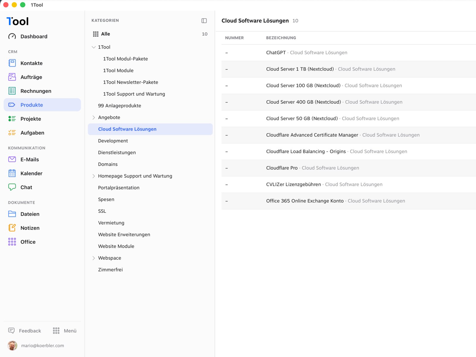
Task: Open Cloud Server 100 GB (Nextcloud)
Action: pos(348,86)
